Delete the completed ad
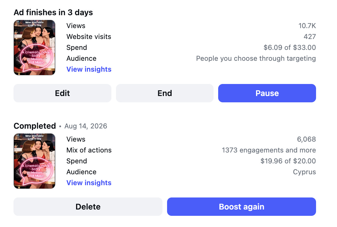337x227 pixels. pos(88,207)
